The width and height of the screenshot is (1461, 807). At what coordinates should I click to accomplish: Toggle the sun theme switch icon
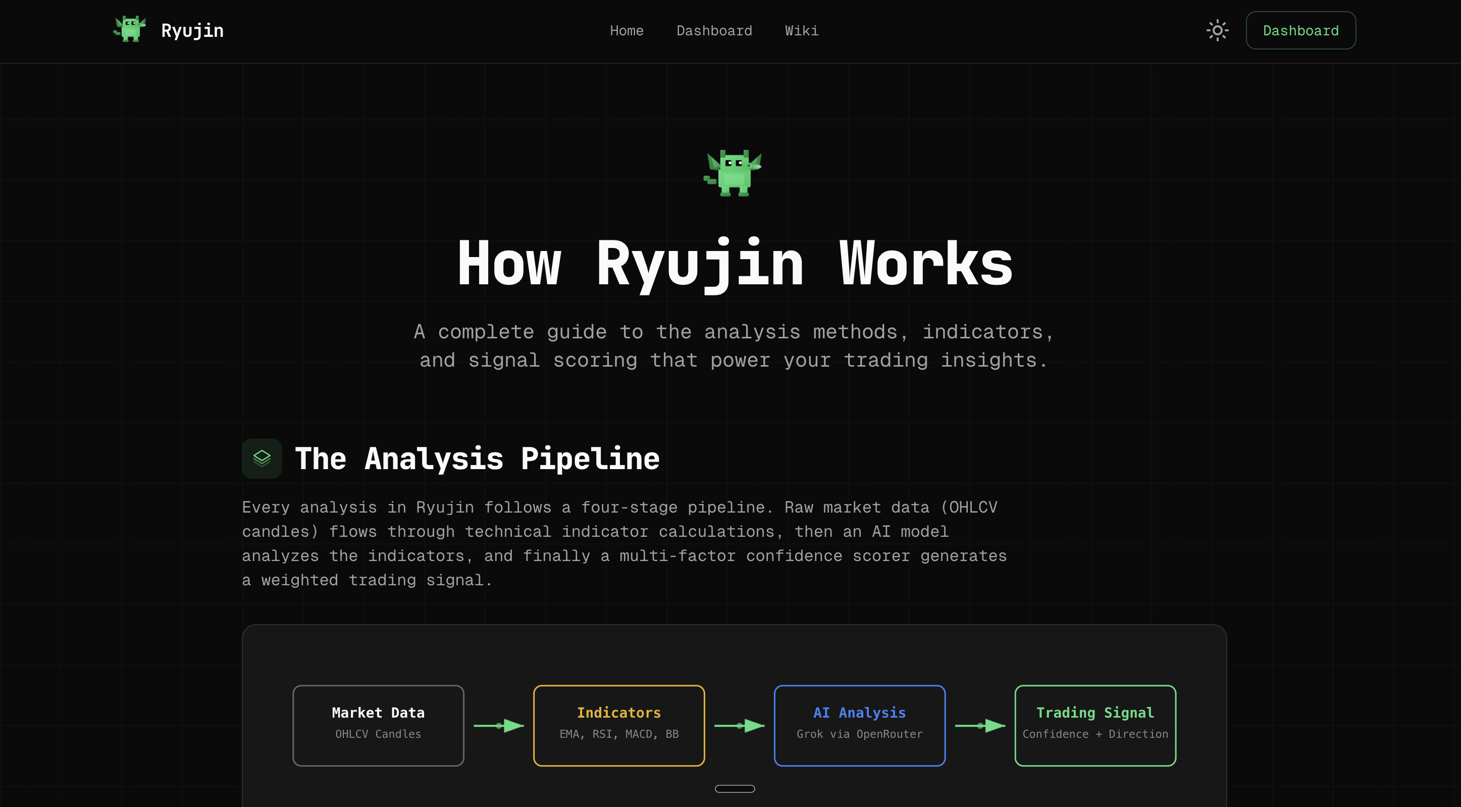pyautogui.click(x=1217, y=30)
